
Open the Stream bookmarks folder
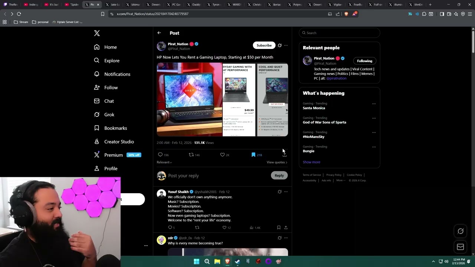tap(21, 22)
